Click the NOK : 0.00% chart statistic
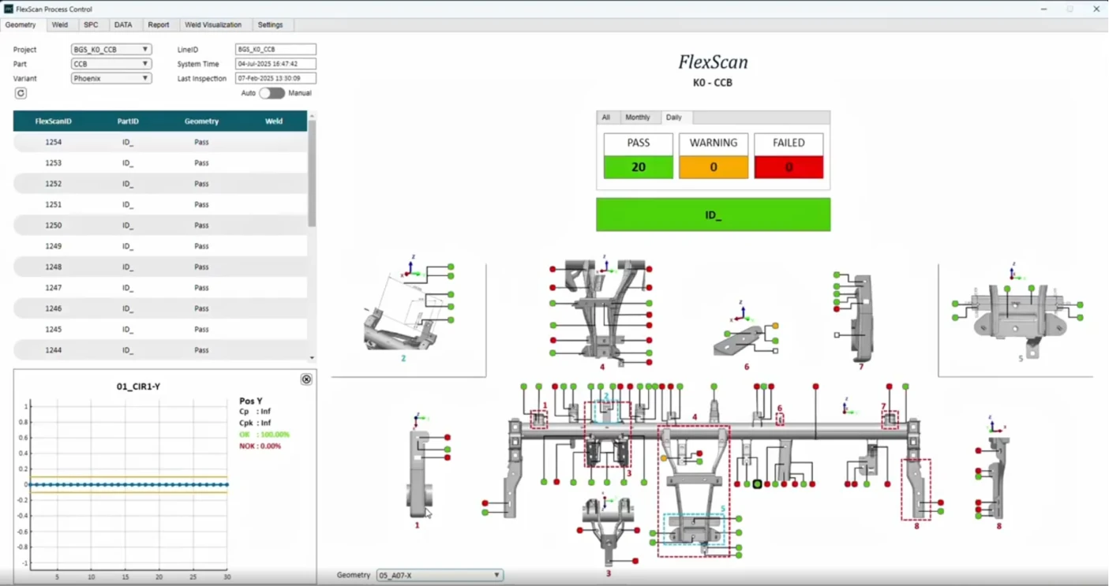 click(x=260, y=446)
